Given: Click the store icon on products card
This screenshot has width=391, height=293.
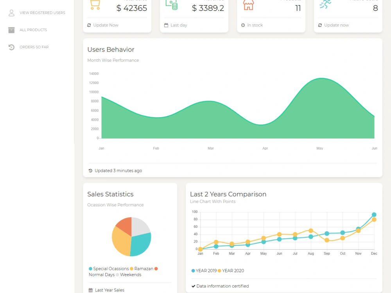Looking at the screenshot, I should (248, 5).
